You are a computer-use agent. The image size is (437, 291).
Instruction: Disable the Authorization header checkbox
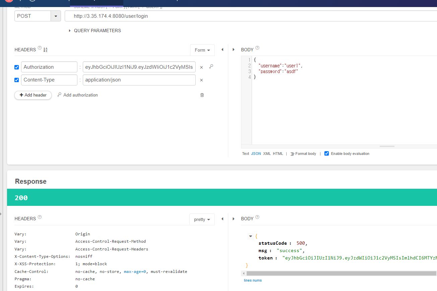(x=16, y=67)
